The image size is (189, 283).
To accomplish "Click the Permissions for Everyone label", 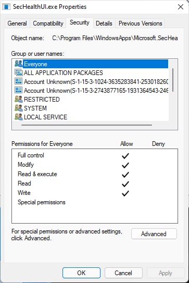I will click(42, 144).
